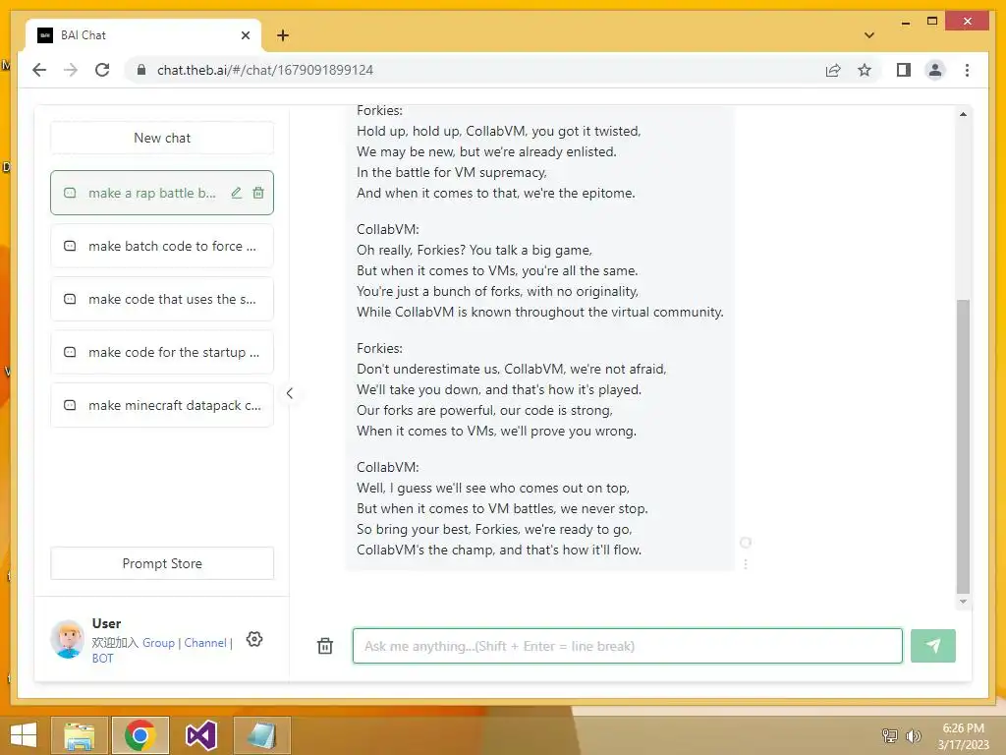Open the Prompt Store

(162, 563)
